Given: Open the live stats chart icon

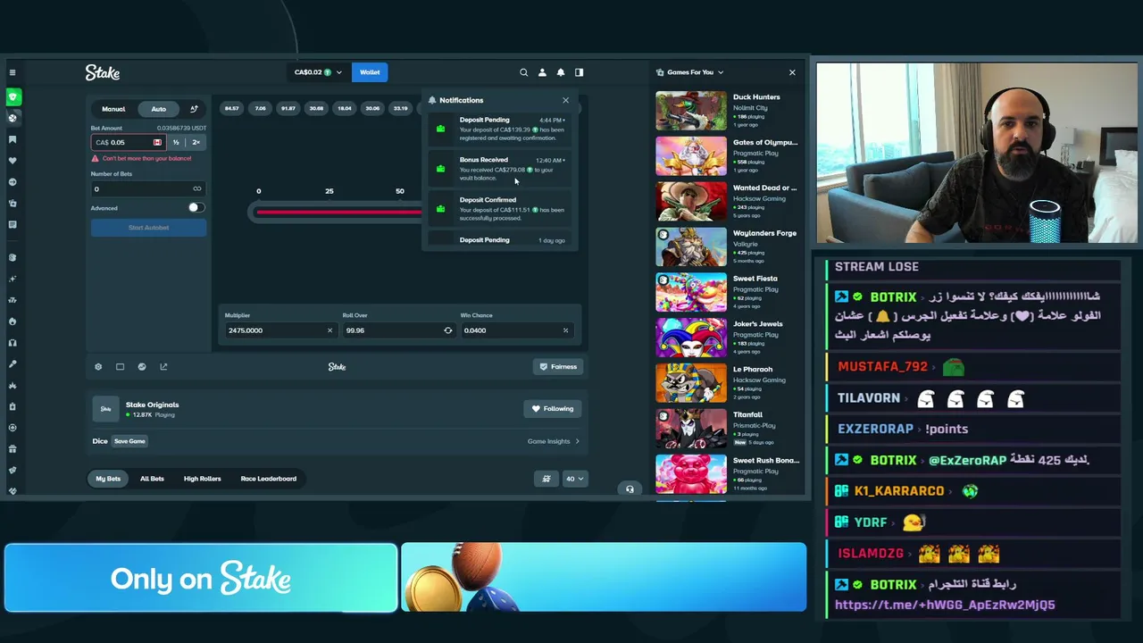Looking at the screenshot, I should [142, 366].
